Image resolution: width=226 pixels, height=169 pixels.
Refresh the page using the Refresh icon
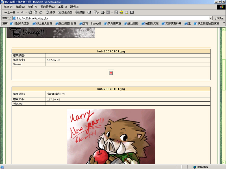[36, 12]
